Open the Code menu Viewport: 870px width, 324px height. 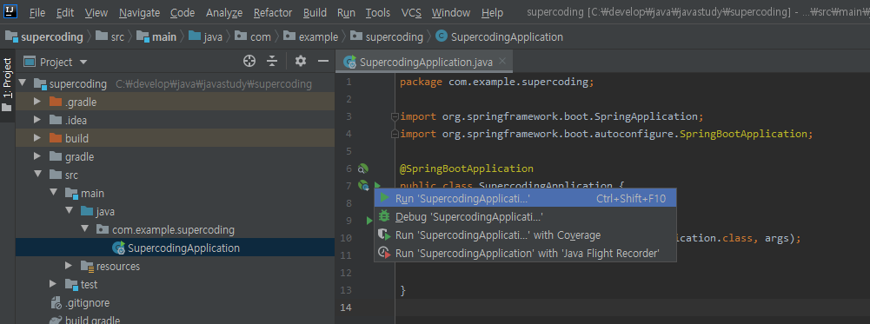(183, 12)
